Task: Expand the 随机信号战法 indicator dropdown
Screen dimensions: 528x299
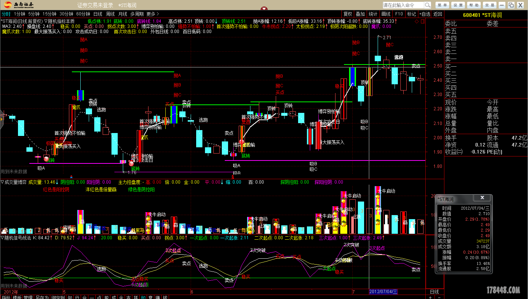Action: pyautogui.click(x=2, y=238)
